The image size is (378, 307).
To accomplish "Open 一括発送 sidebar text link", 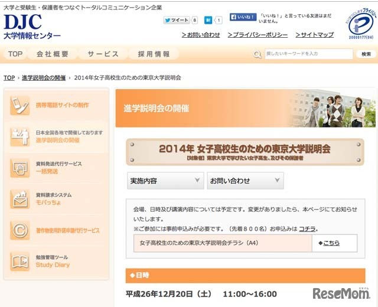I will [x=47, y=171].
